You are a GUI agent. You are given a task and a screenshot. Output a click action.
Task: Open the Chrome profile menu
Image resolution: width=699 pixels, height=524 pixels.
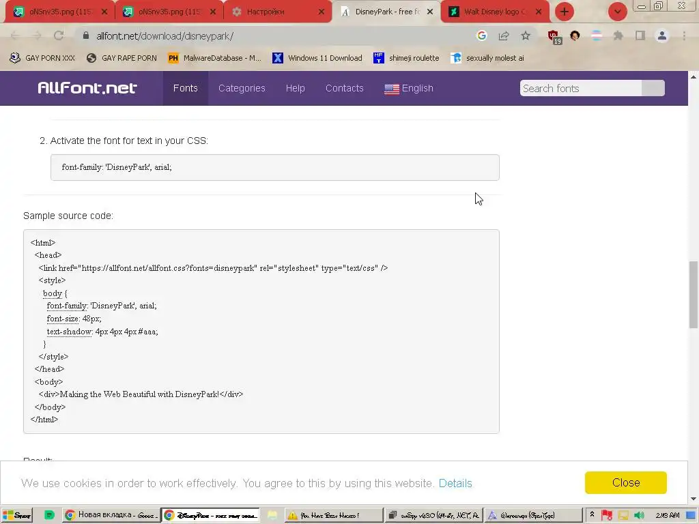pyautogui.click(x=662, y=35)
